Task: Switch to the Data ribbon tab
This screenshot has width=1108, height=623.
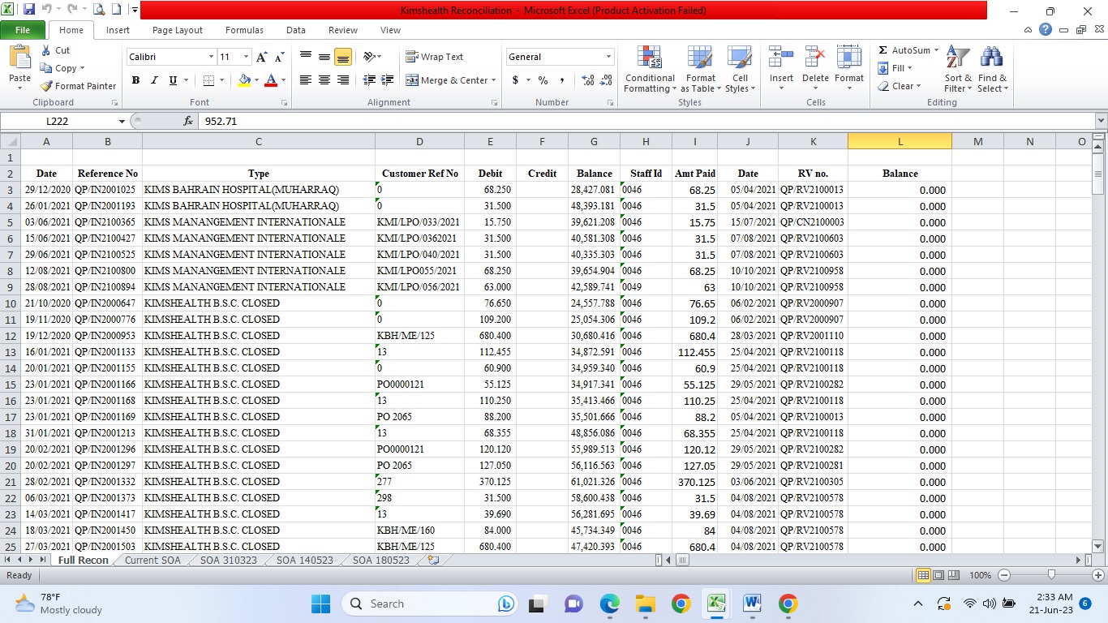Action: click(296, 30)
